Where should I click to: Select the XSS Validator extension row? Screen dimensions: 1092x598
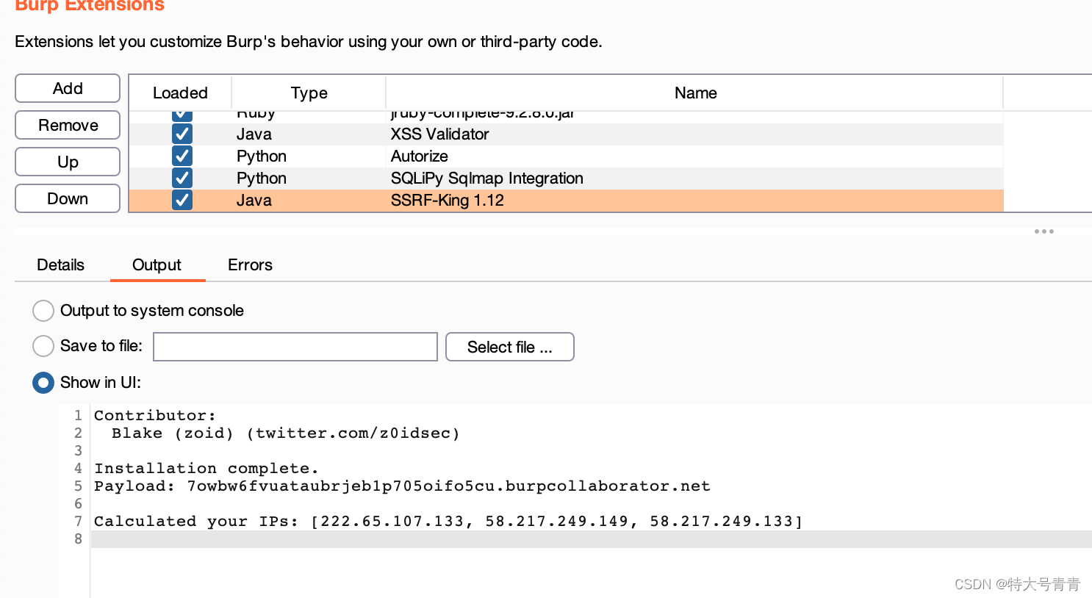[567, 134]
